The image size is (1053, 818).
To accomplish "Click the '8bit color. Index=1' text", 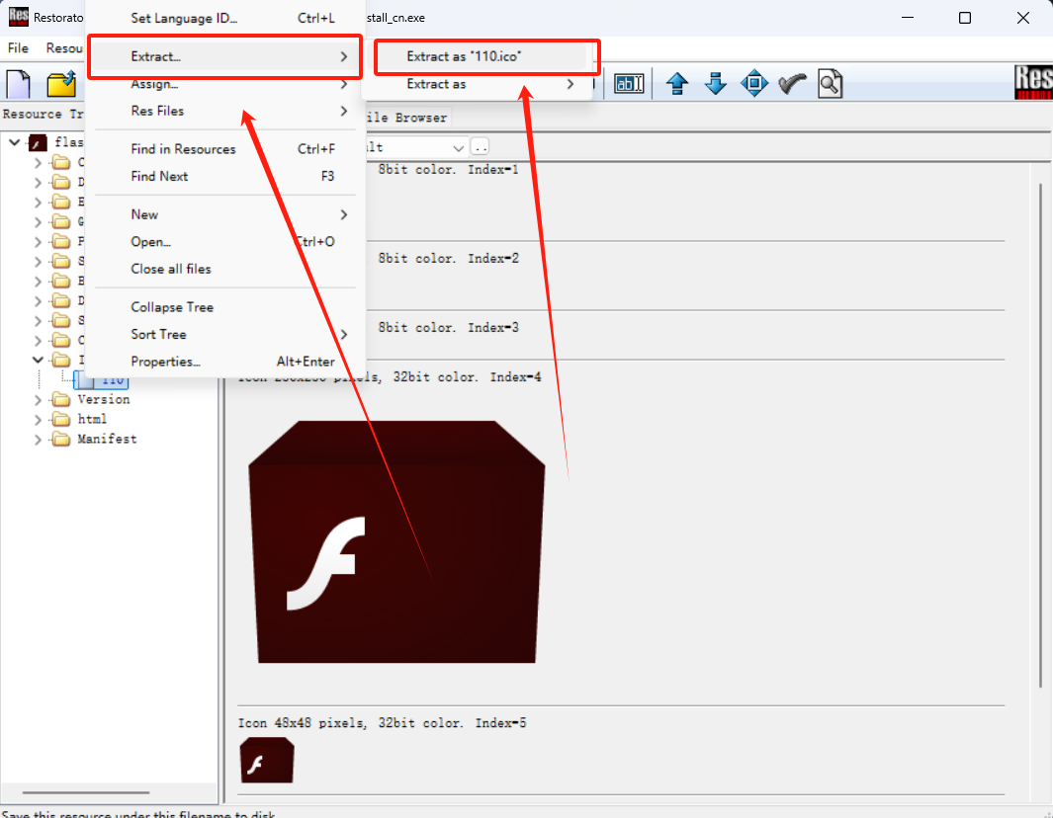I will 448,170.
